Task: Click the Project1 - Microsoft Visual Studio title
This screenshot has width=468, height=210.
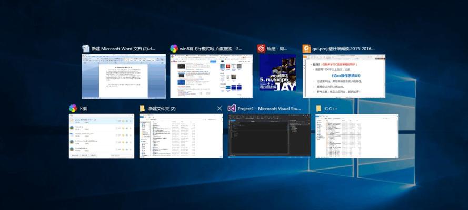Action: (x=269, y=109)
